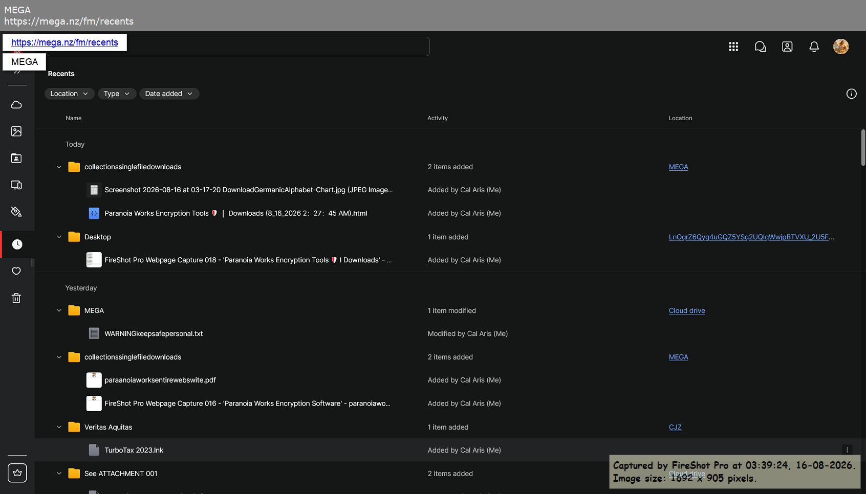Open the shared items folder icon

pos(16,158)
